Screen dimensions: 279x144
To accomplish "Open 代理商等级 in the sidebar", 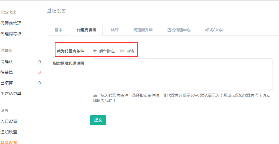I will [x=11, y=34].
